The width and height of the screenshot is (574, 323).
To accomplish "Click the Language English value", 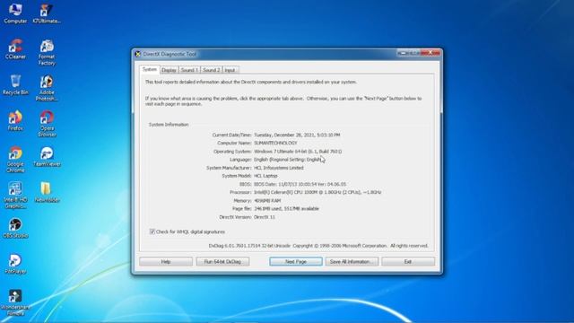I will tap(287, 160).
